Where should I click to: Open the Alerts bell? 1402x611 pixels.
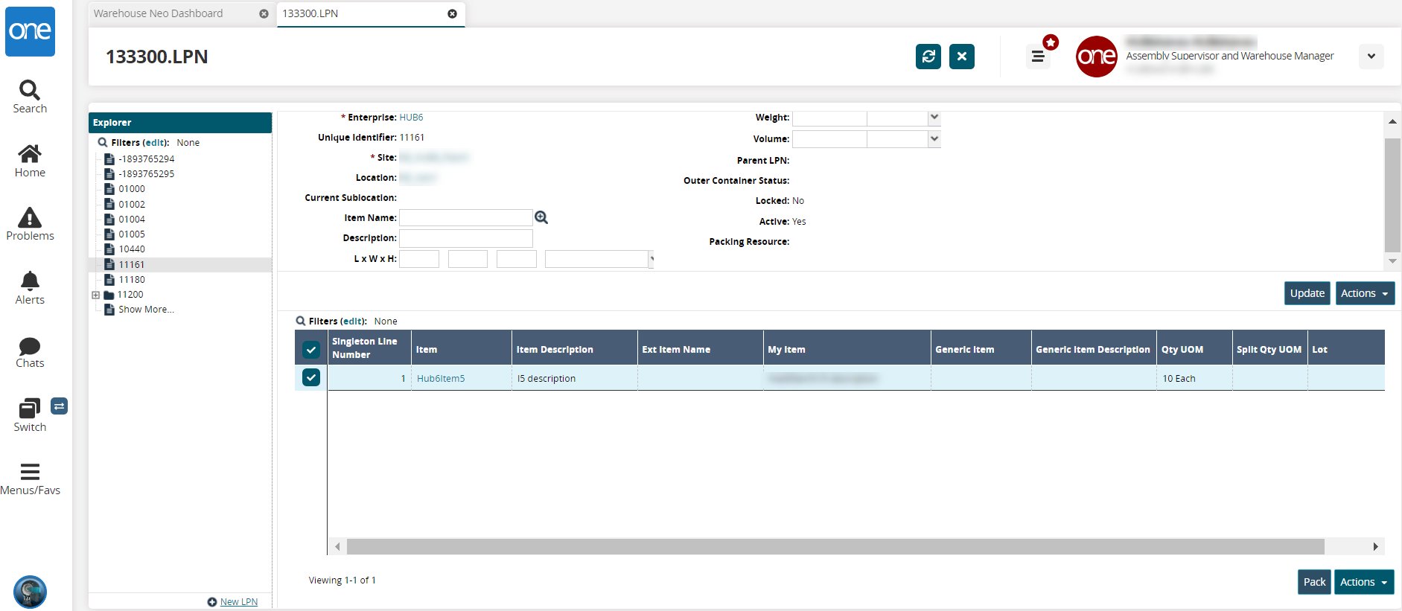(x=30, y=288)
